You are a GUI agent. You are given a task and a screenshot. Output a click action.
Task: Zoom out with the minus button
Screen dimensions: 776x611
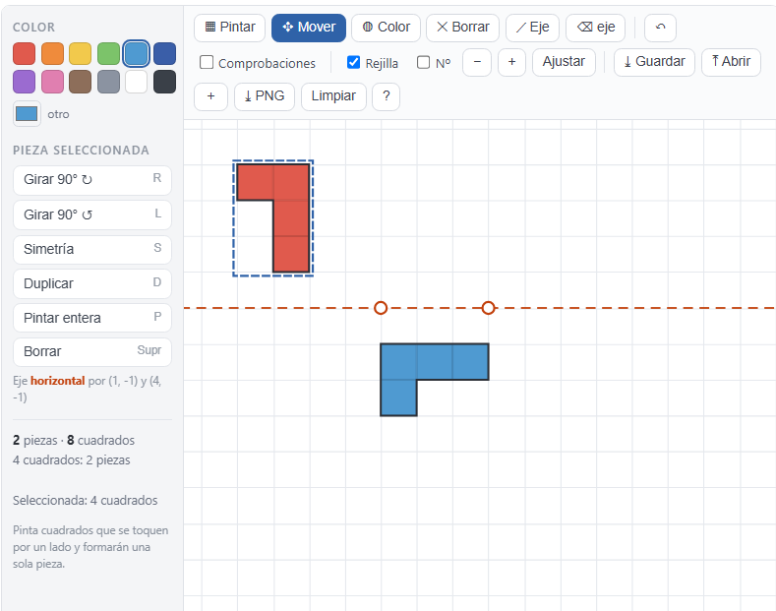[477, 62]
